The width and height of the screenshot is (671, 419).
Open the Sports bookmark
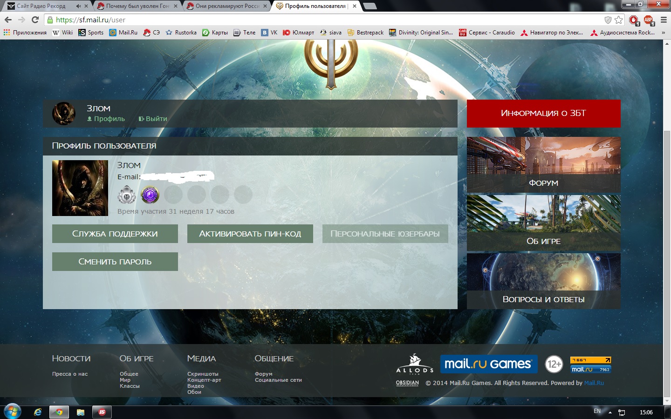point(91,33)
